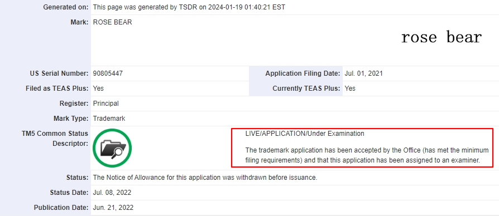Click the Currently TEAS Plus value Yes

350,89
